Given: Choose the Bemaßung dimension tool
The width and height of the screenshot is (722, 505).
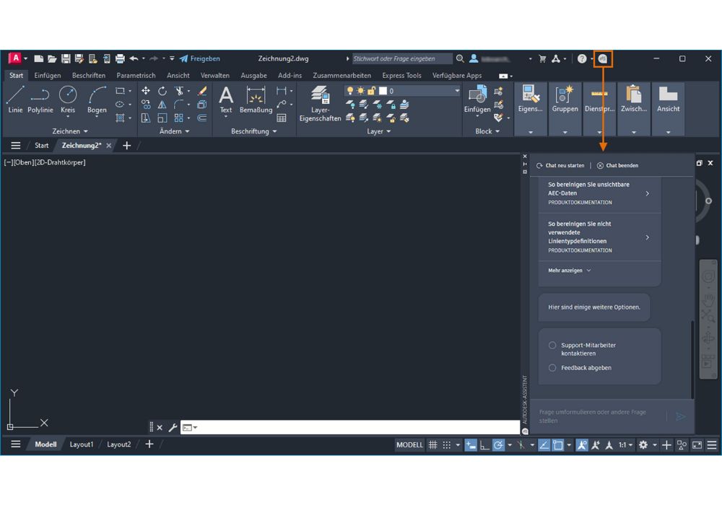Looking at the screenshot, I should tap(256, 99).
